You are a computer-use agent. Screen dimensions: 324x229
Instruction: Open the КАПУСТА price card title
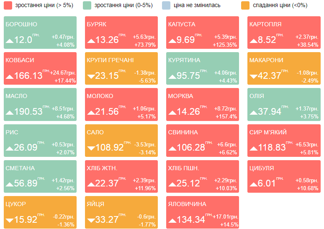click(x=182, y=25)
